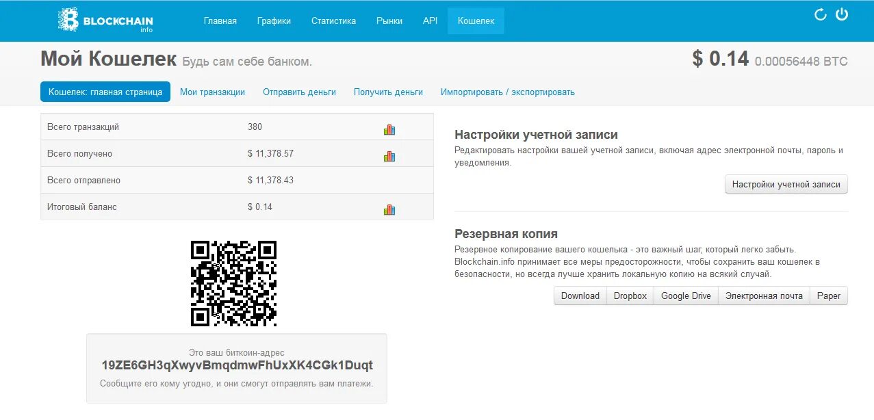Click the Настройки учетной записи heading
This screenshot has width=874, height=420.
tap(536, 135)
